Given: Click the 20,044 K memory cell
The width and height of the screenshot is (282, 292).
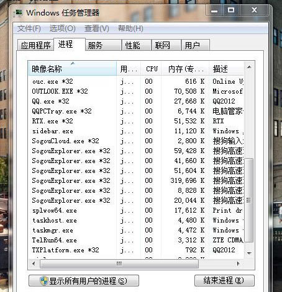Looking at the screenshot, I should [189, 200].
